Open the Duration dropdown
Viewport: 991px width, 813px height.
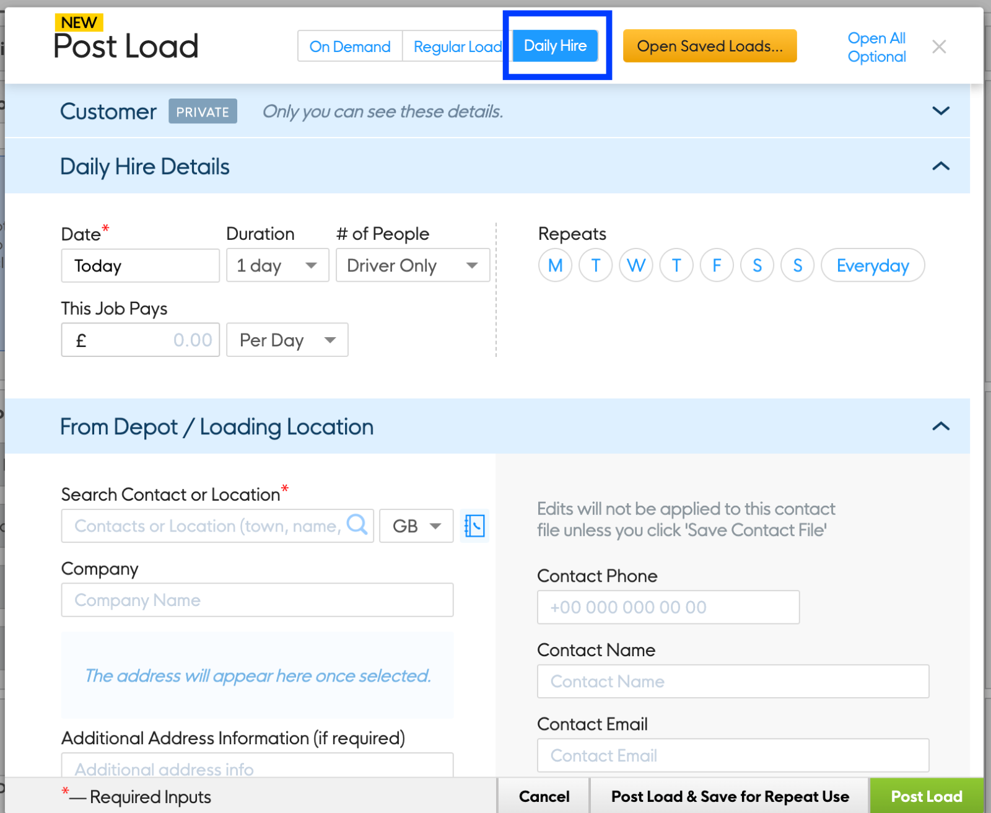point(277,266)
